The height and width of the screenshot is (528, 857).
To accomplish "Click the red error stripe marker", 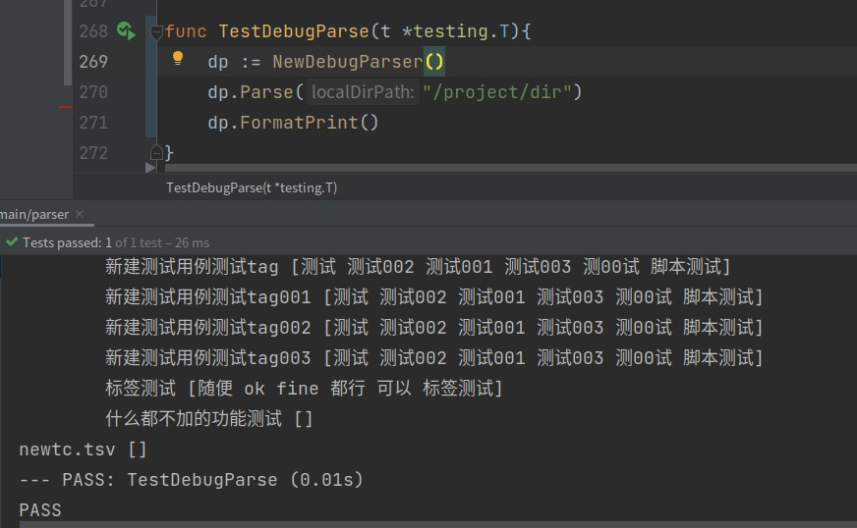I will [65, 106].
